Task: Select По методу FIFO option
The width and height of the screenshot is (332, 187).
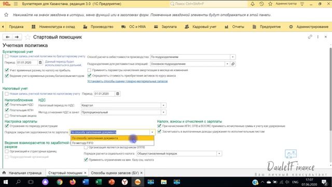Action: tap(113, 143)
